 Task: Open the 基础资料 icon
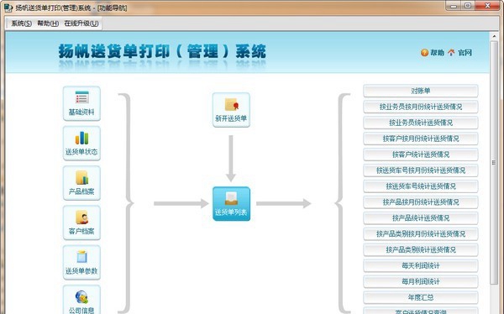tap(81, 103)
